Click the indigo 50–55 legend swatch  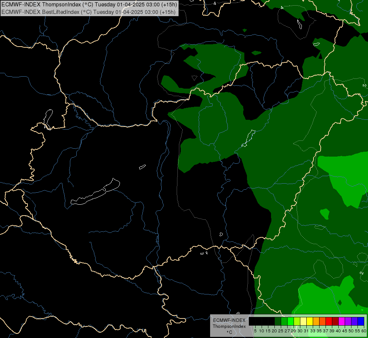coord(354,321)
